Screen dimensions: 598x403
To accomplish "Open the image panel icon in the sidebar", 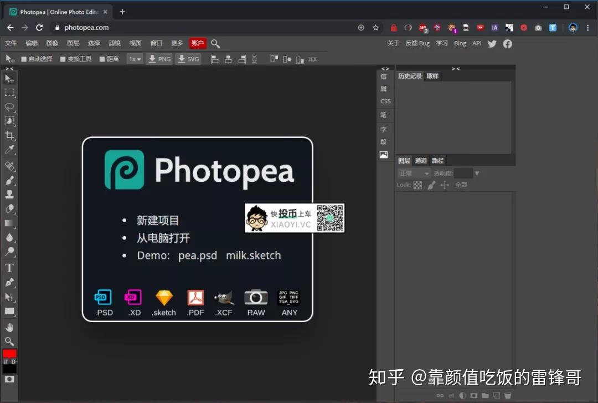I will [x=384, y=154].
